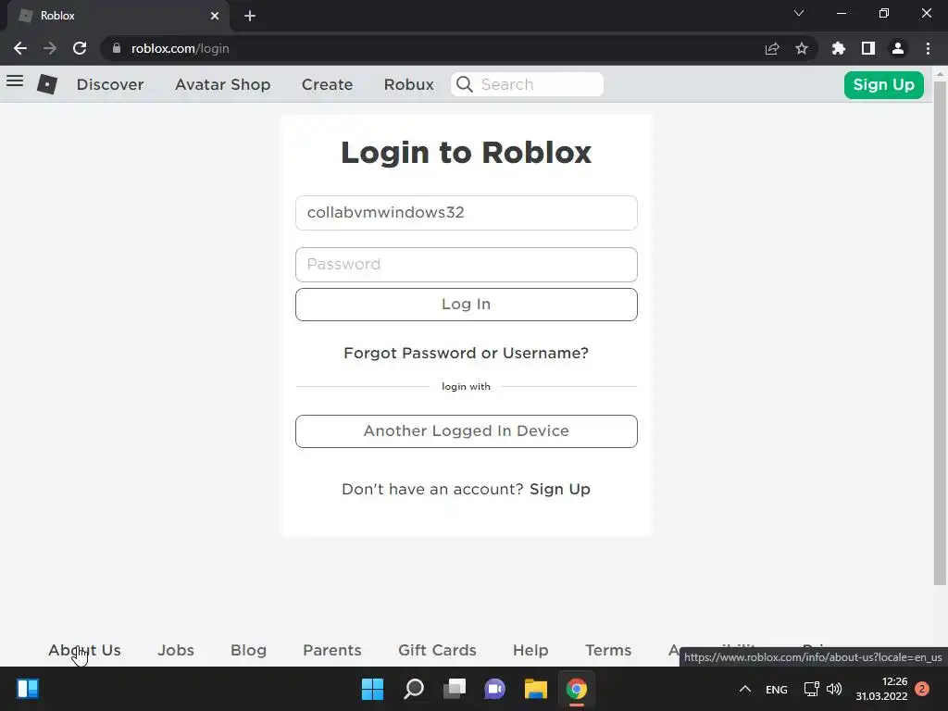Open Task View on the taskbar
This screenshot has width=948, height=711.
pyautogui.click(x=455, y=689)
